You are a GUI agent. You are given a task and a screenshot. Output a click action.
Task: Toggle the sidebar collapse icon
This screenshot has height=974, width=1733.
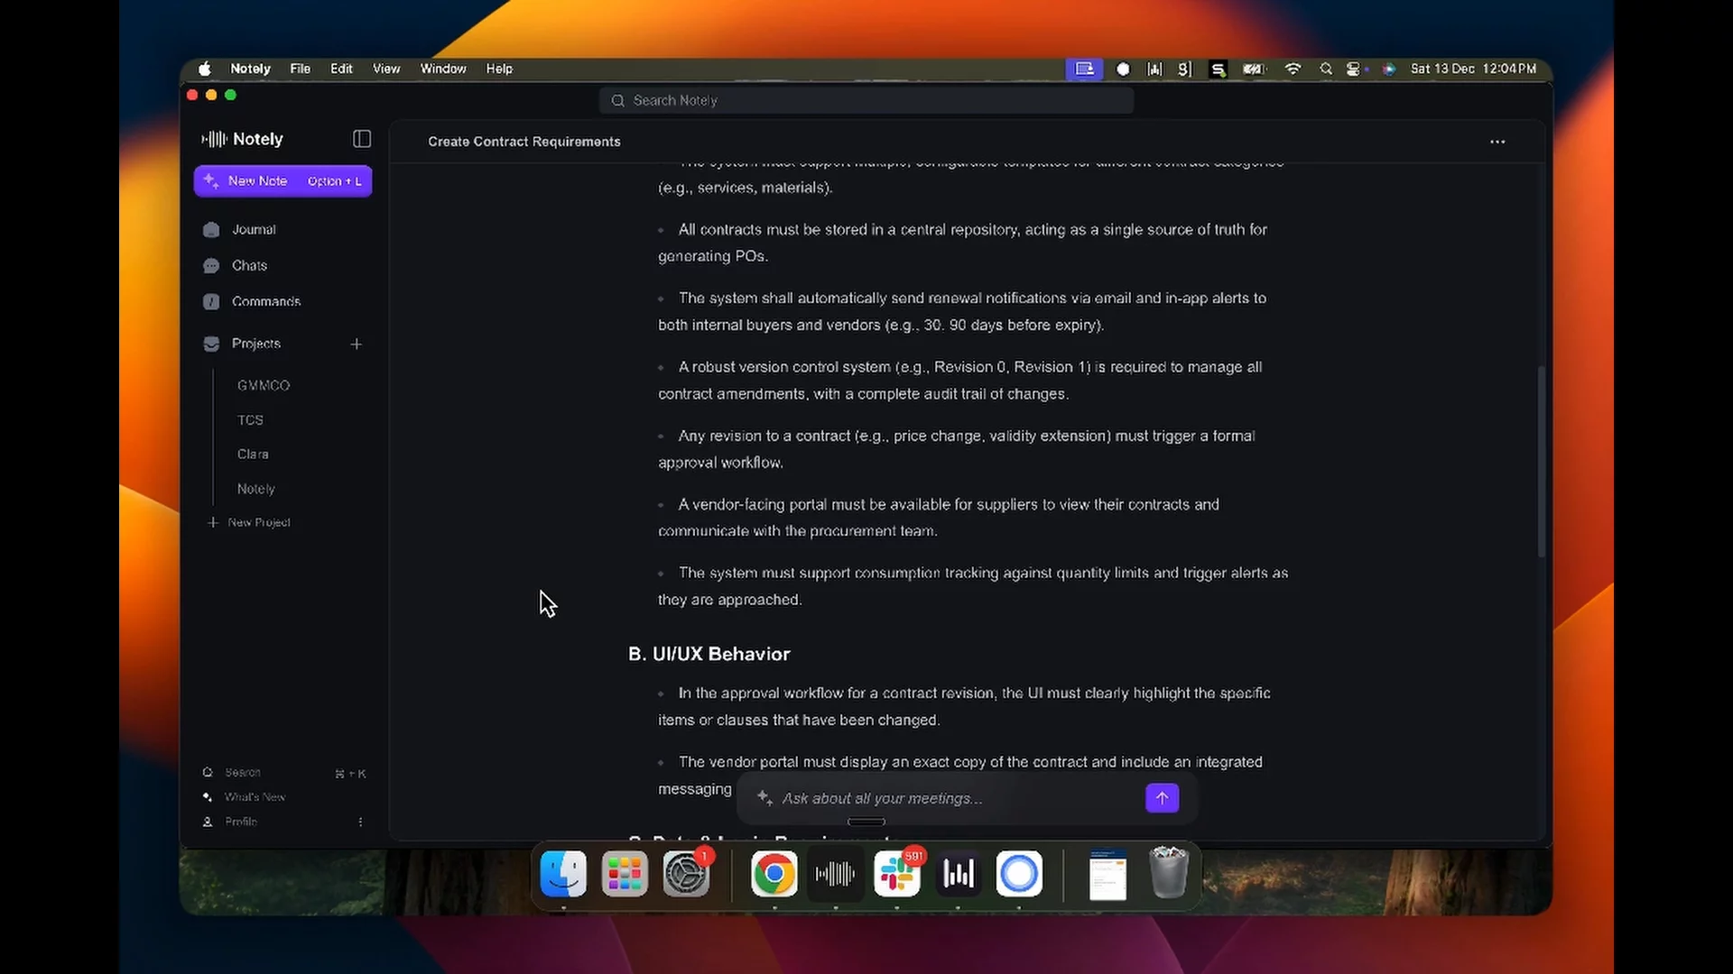pos(361,139)
